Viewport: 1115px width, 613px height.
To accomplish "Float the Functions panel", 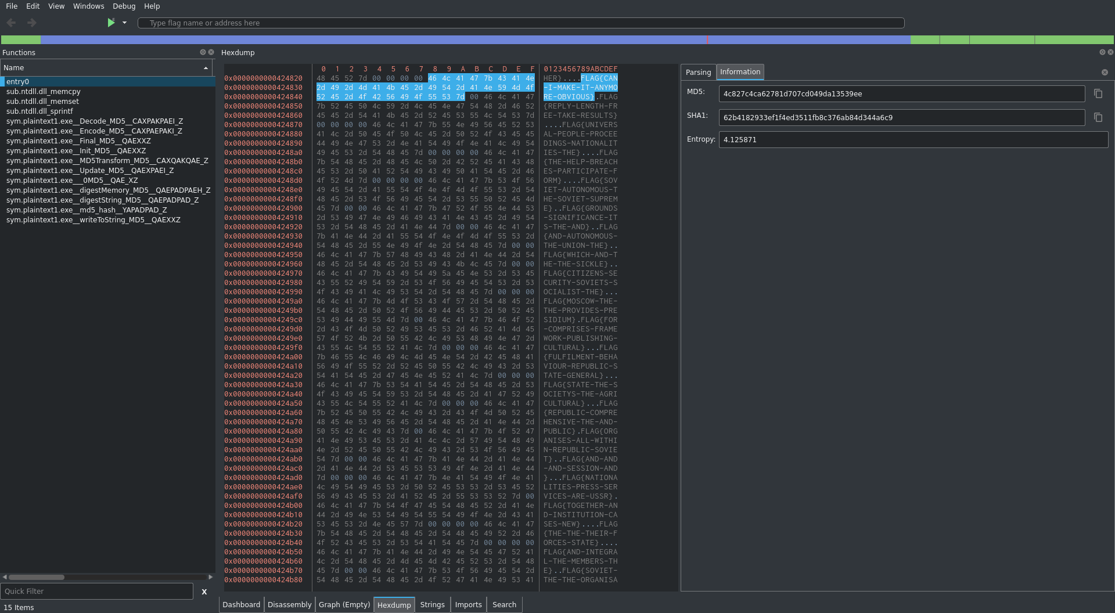I will [x=203, y=52].
